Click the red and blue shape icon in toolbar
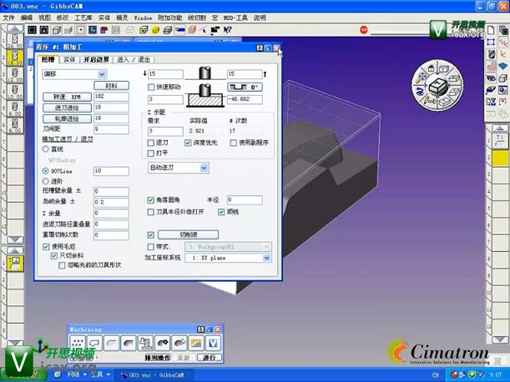510x382 pixels. [x=104, y=30]
